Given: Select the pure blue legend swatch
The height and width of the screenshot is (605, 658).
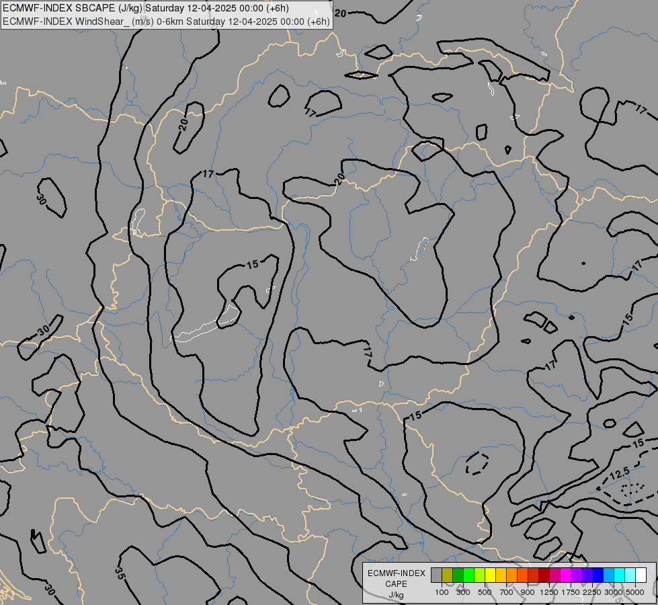Looking at the screenshot, I should [x=598, y=575].
